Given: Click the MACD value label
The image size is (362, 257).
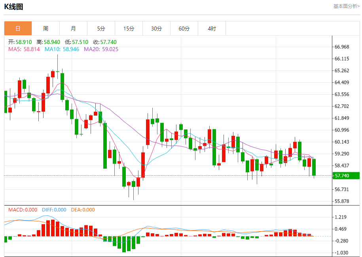Looking at the screenshot, I should (x=23, y=210).
